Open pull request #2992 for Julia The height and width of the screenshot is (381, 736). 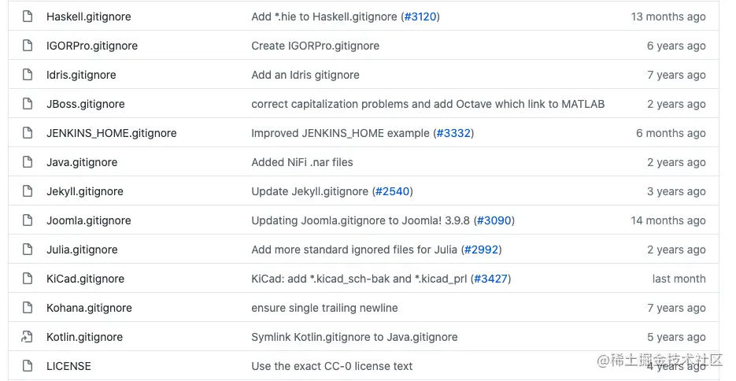click(481, 250)
